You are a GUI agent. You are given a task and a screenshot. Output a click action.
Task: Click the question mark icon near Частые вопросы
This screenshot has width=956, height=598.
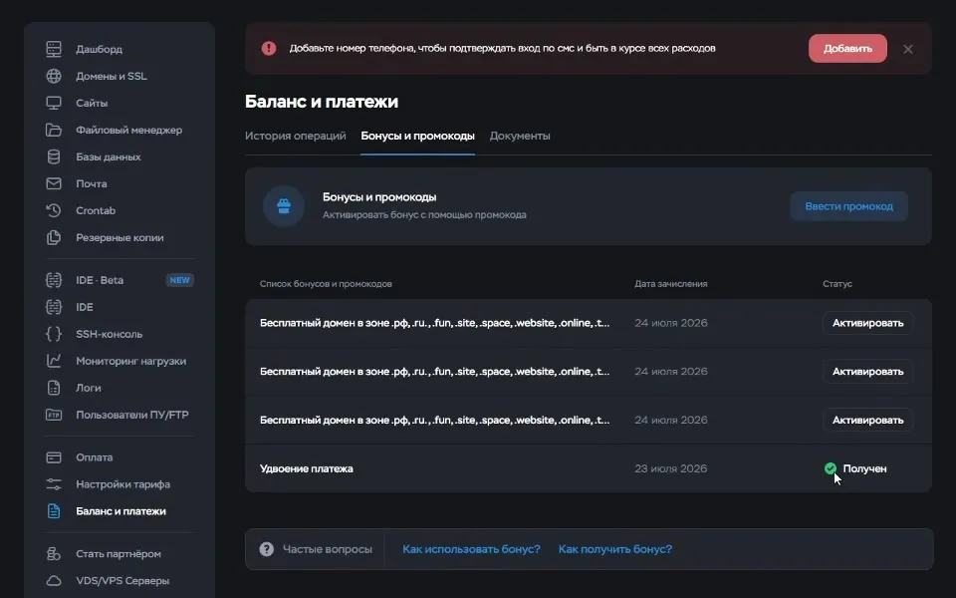tap(267, 549)
